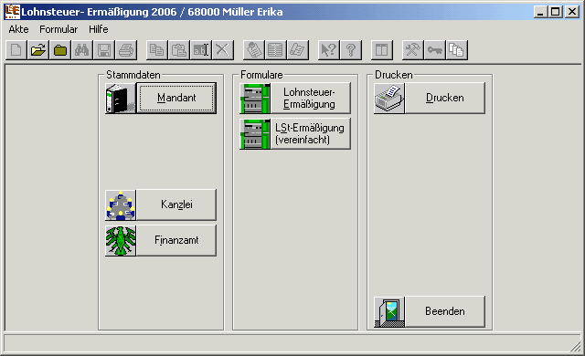The image size is (585, 356).
Task: Open the Akte menu
Action: (x=18, y=29)
